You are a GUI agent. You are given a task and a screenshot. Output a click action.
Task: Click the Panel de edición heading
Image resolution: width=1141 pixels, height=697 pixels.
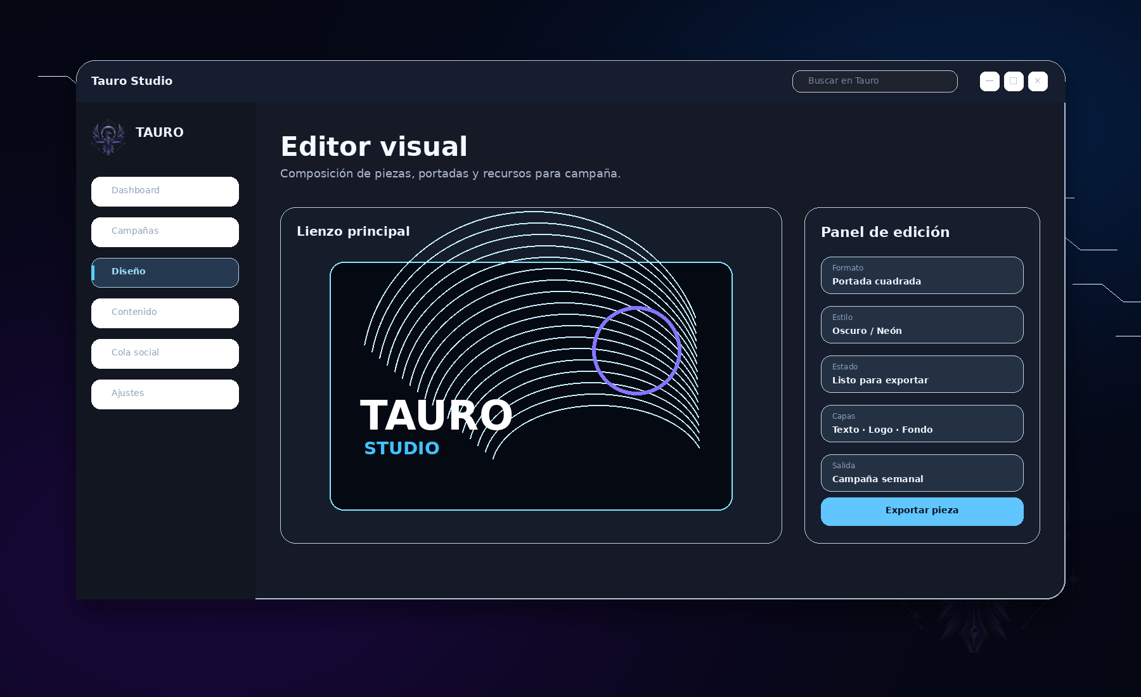click(885, 232)
